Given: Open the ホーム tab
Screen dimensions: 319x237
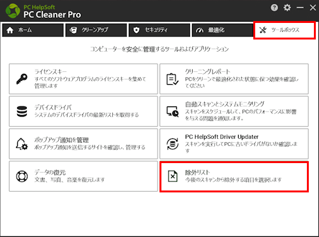Looking at the screenshot, I should click(x=33, y=30).
